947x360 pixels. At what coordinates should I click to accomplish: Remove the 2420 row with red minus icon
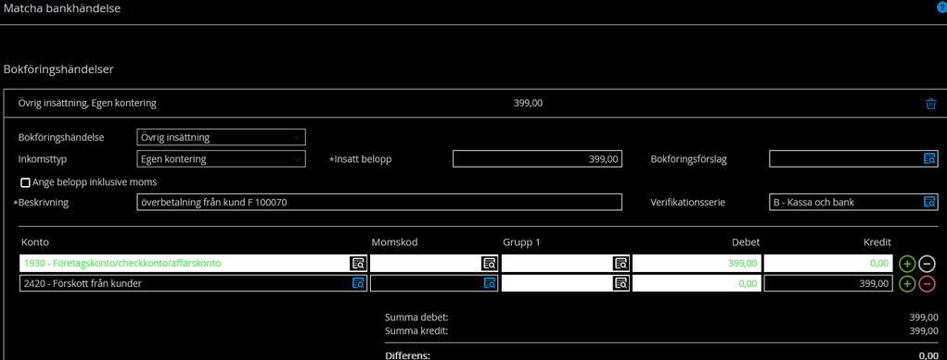click(928, 284)
